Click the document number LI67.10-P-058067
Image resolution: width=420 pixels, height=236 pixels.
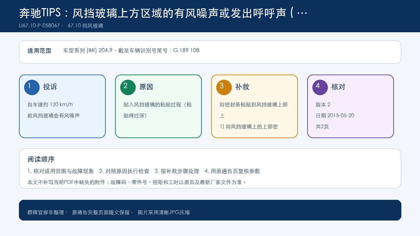(39, 26)
